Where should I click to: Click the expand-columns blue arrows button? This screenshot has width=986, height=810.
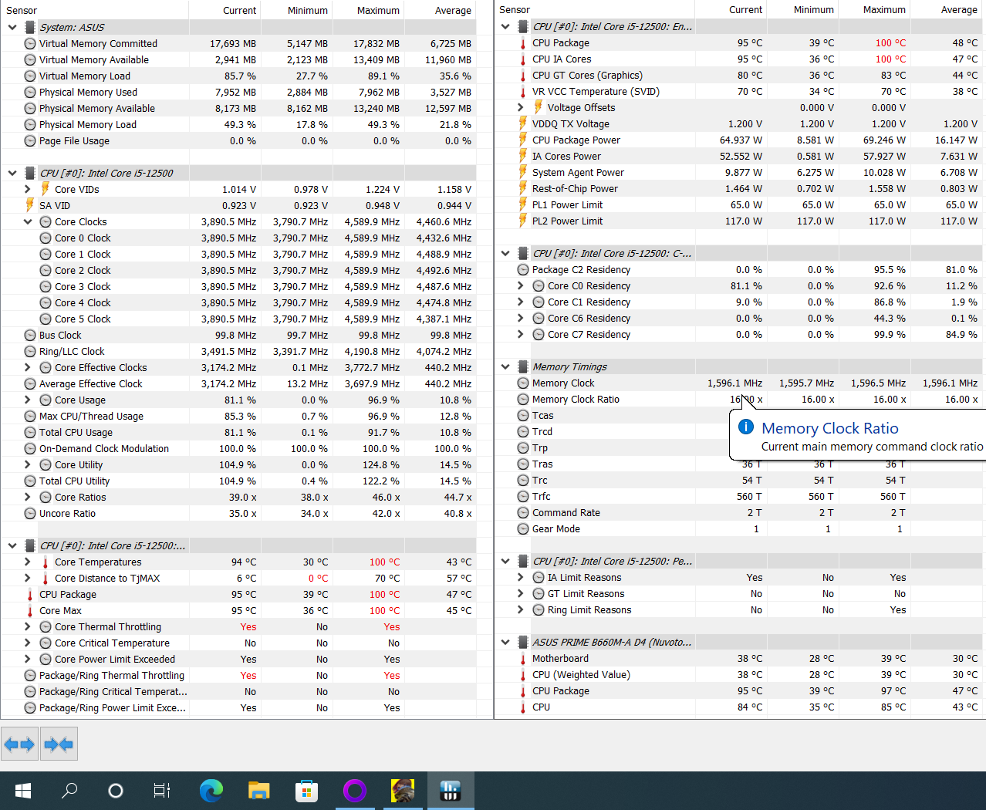tap(19, 744)
